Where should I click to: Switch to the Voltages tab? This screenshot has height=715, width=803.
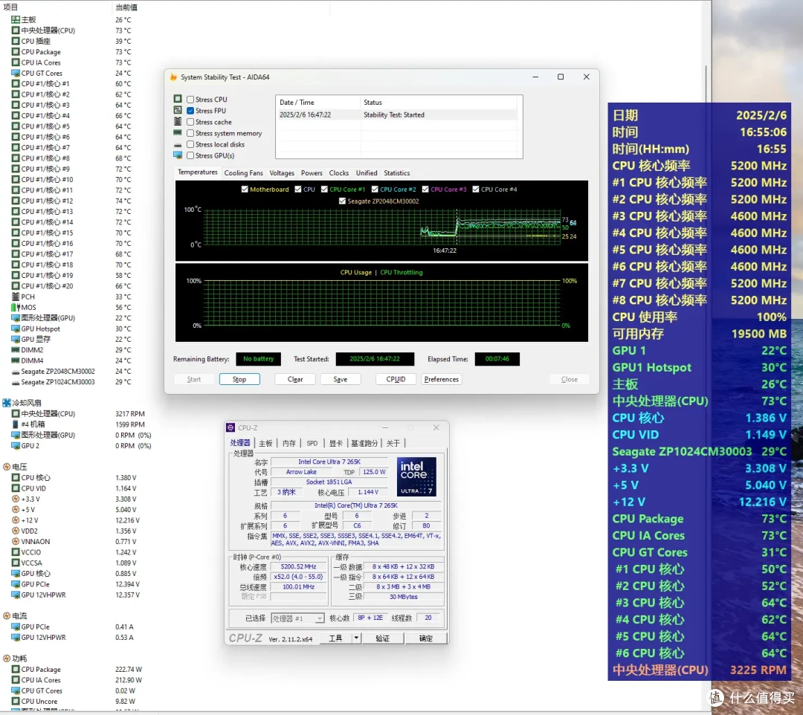point(282,173)
